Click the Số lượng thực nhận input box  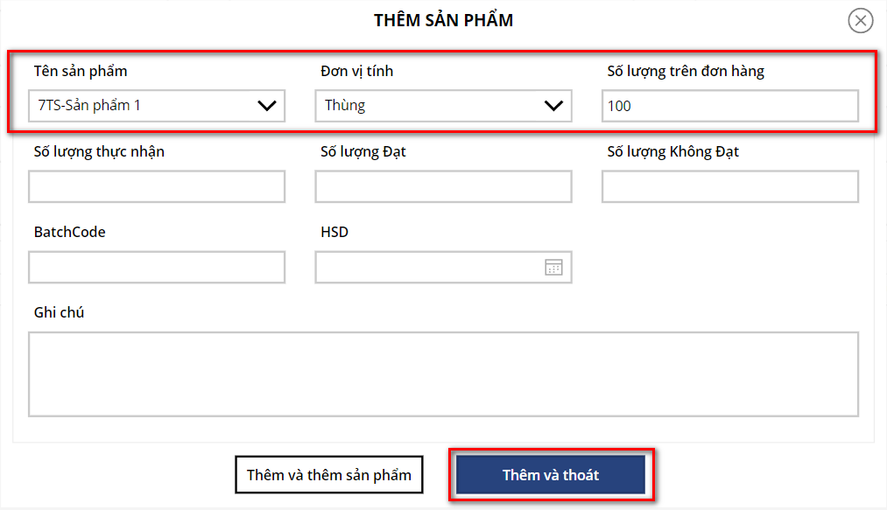tap(157, 186)
